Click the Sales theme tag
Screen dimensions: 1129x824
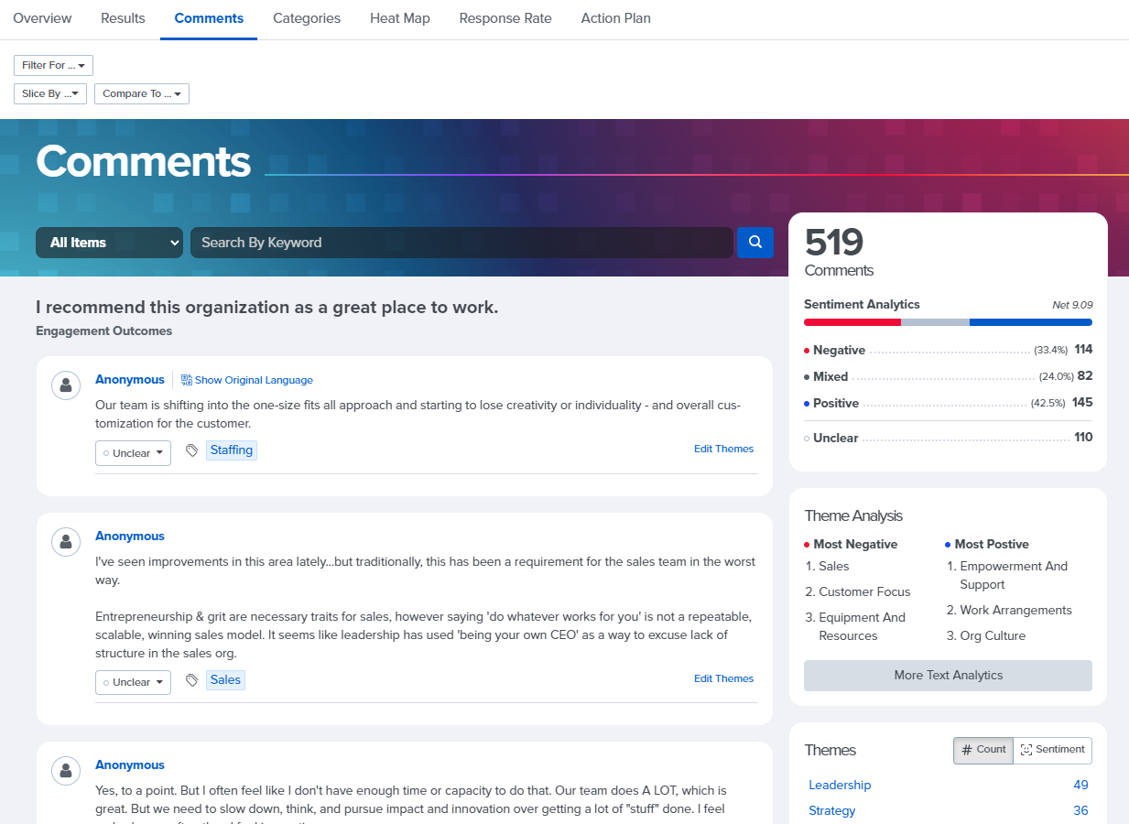[225, 679]
